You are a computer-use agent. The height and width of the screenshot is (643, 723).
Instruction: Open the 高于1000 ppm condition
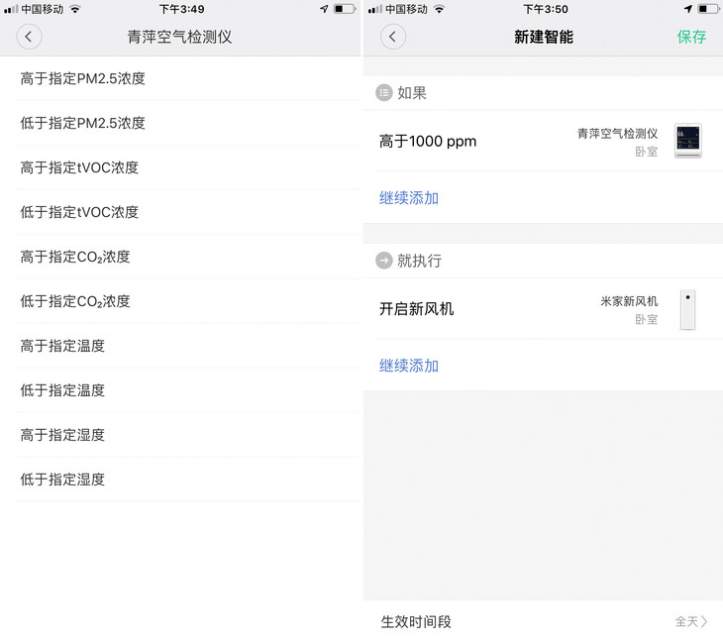543,141
